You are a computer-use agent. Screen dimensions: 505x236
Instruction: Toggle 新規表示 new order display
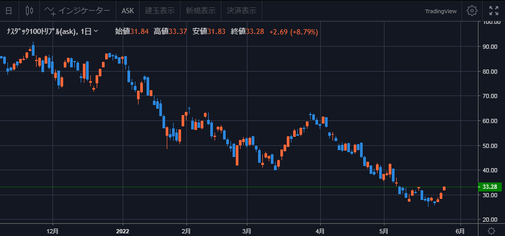[200, 11]
